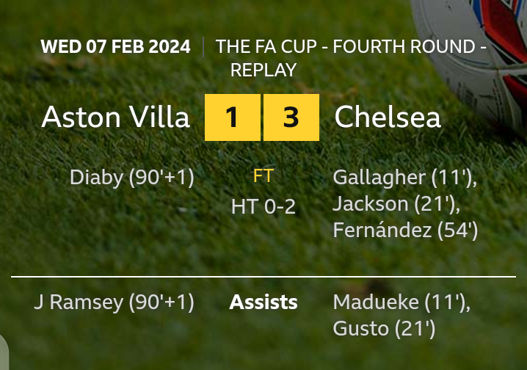
Task: Select assist provider Madueke (11')
Action: tap(401, 302)
